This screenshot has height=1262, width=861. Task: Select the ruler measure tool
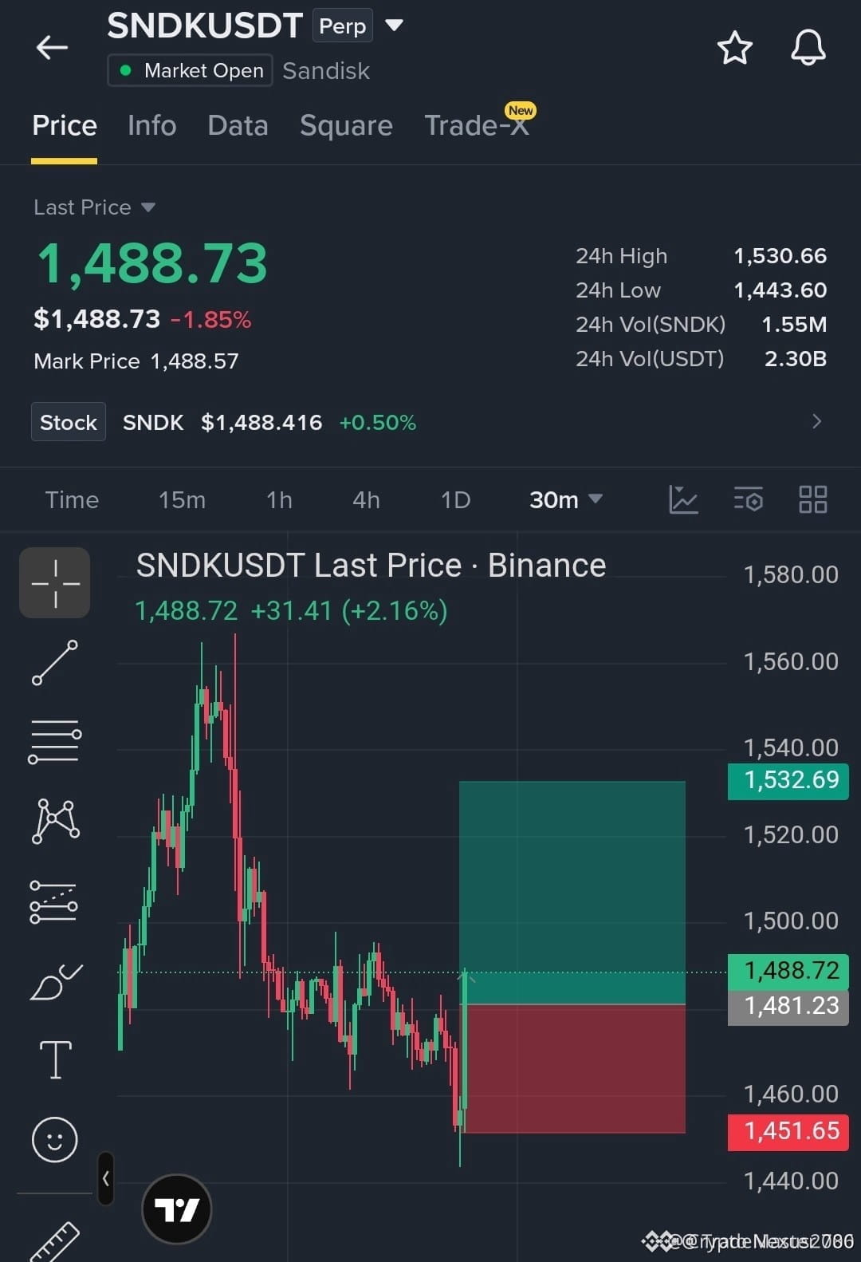55,1240
